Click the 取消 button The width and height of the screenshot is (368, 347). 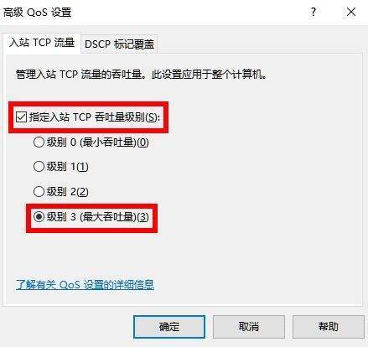pyautogui.click(x=249, y=327)
